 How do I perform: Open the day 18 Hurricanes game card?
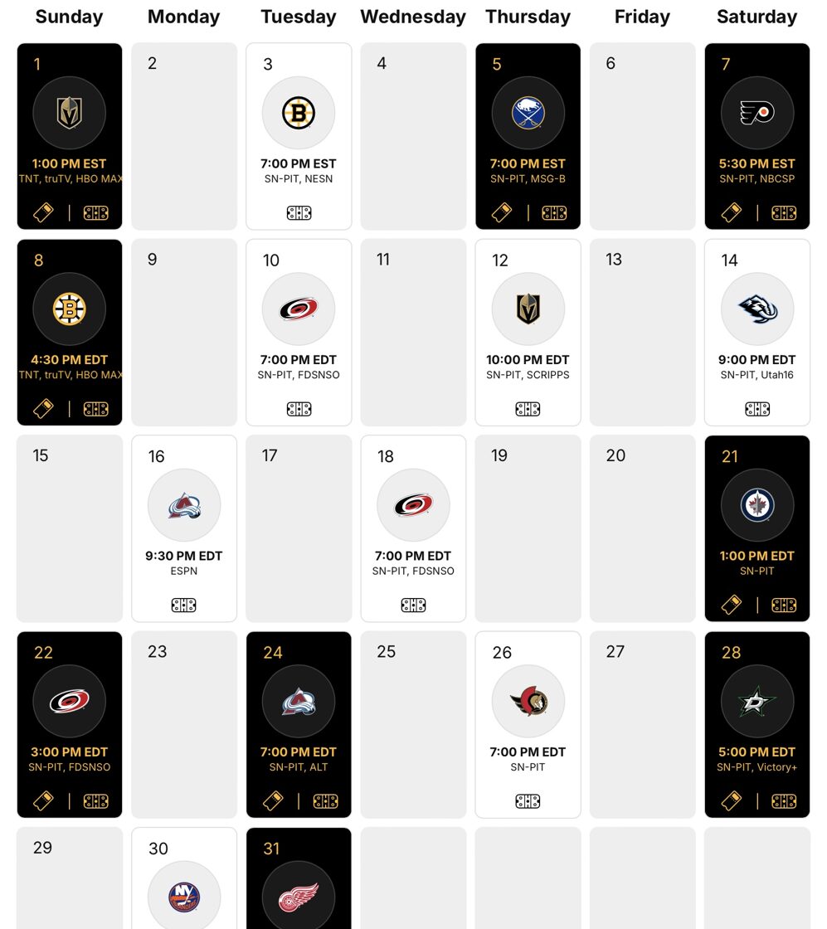[x=413, y=528]
